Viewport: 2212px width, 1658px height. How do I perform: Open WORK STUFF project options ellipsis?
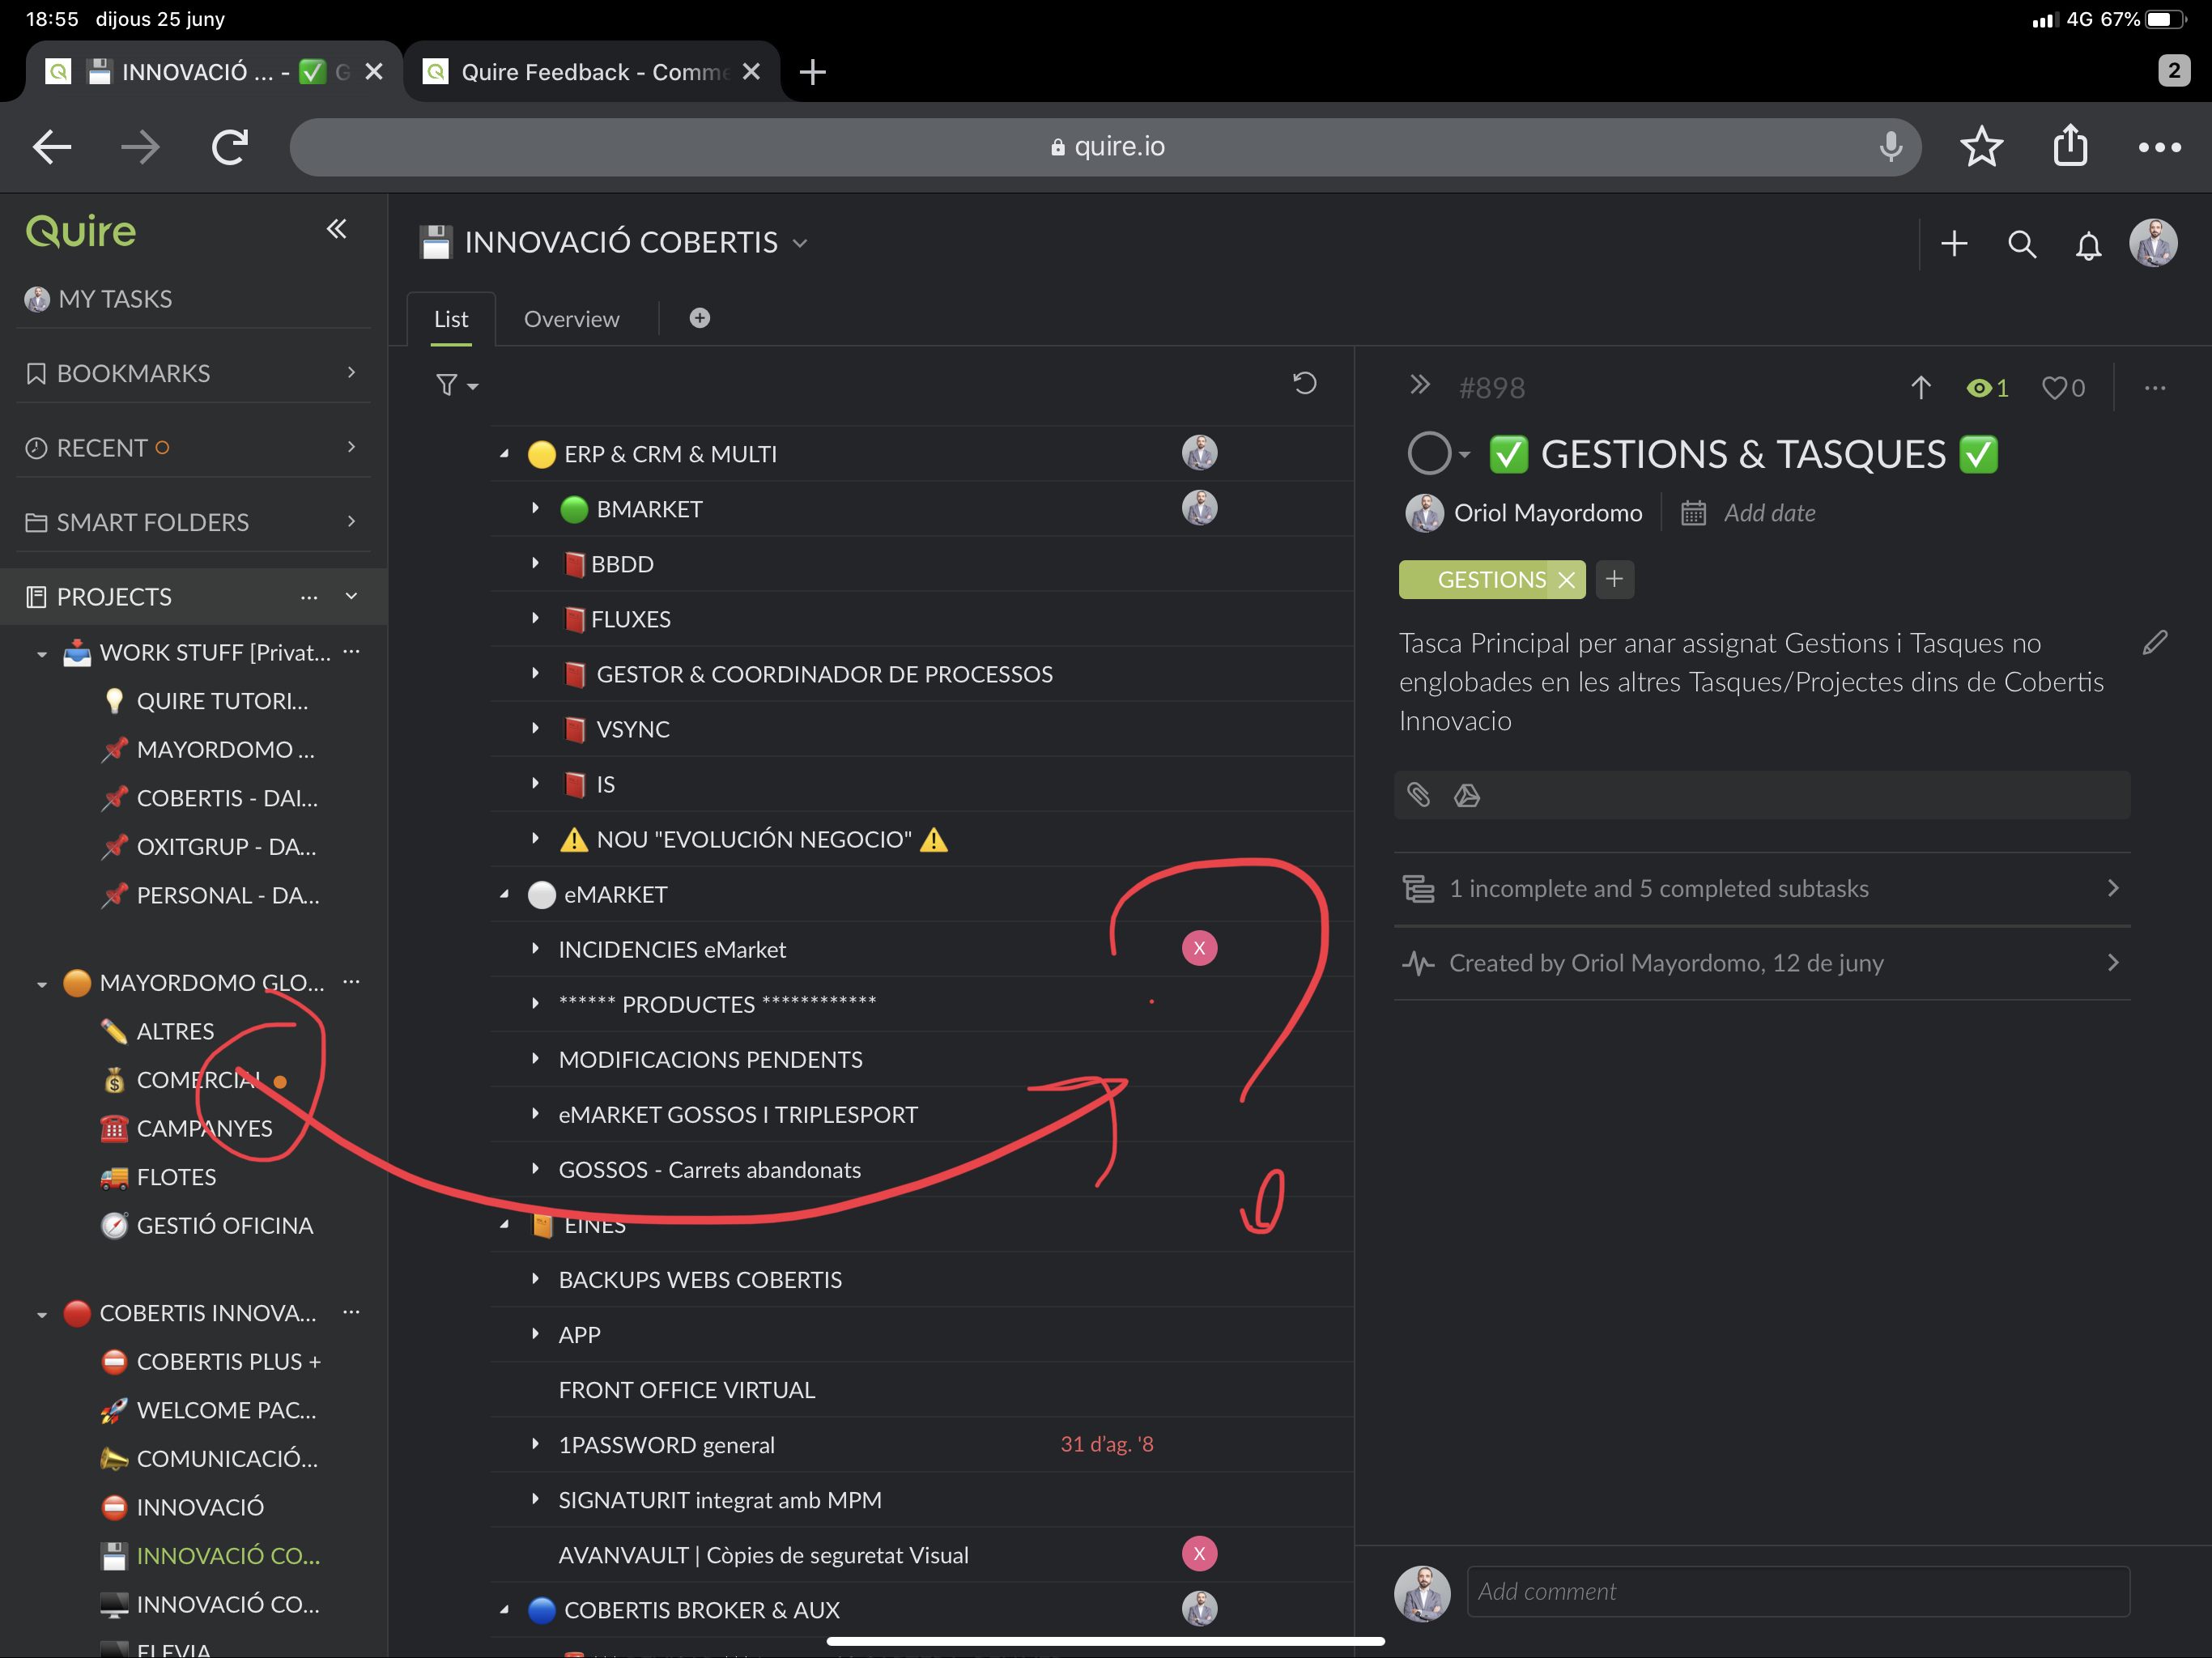point(351,651)
